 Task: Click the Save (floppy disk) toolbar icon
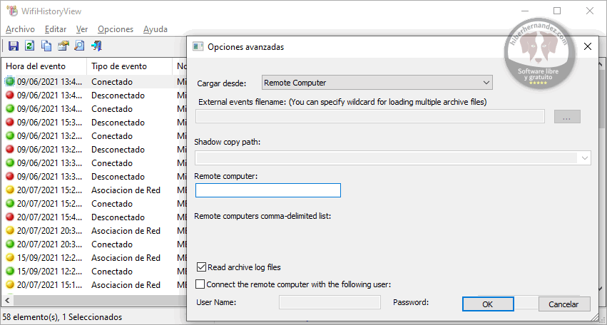(x=13, y=46)
